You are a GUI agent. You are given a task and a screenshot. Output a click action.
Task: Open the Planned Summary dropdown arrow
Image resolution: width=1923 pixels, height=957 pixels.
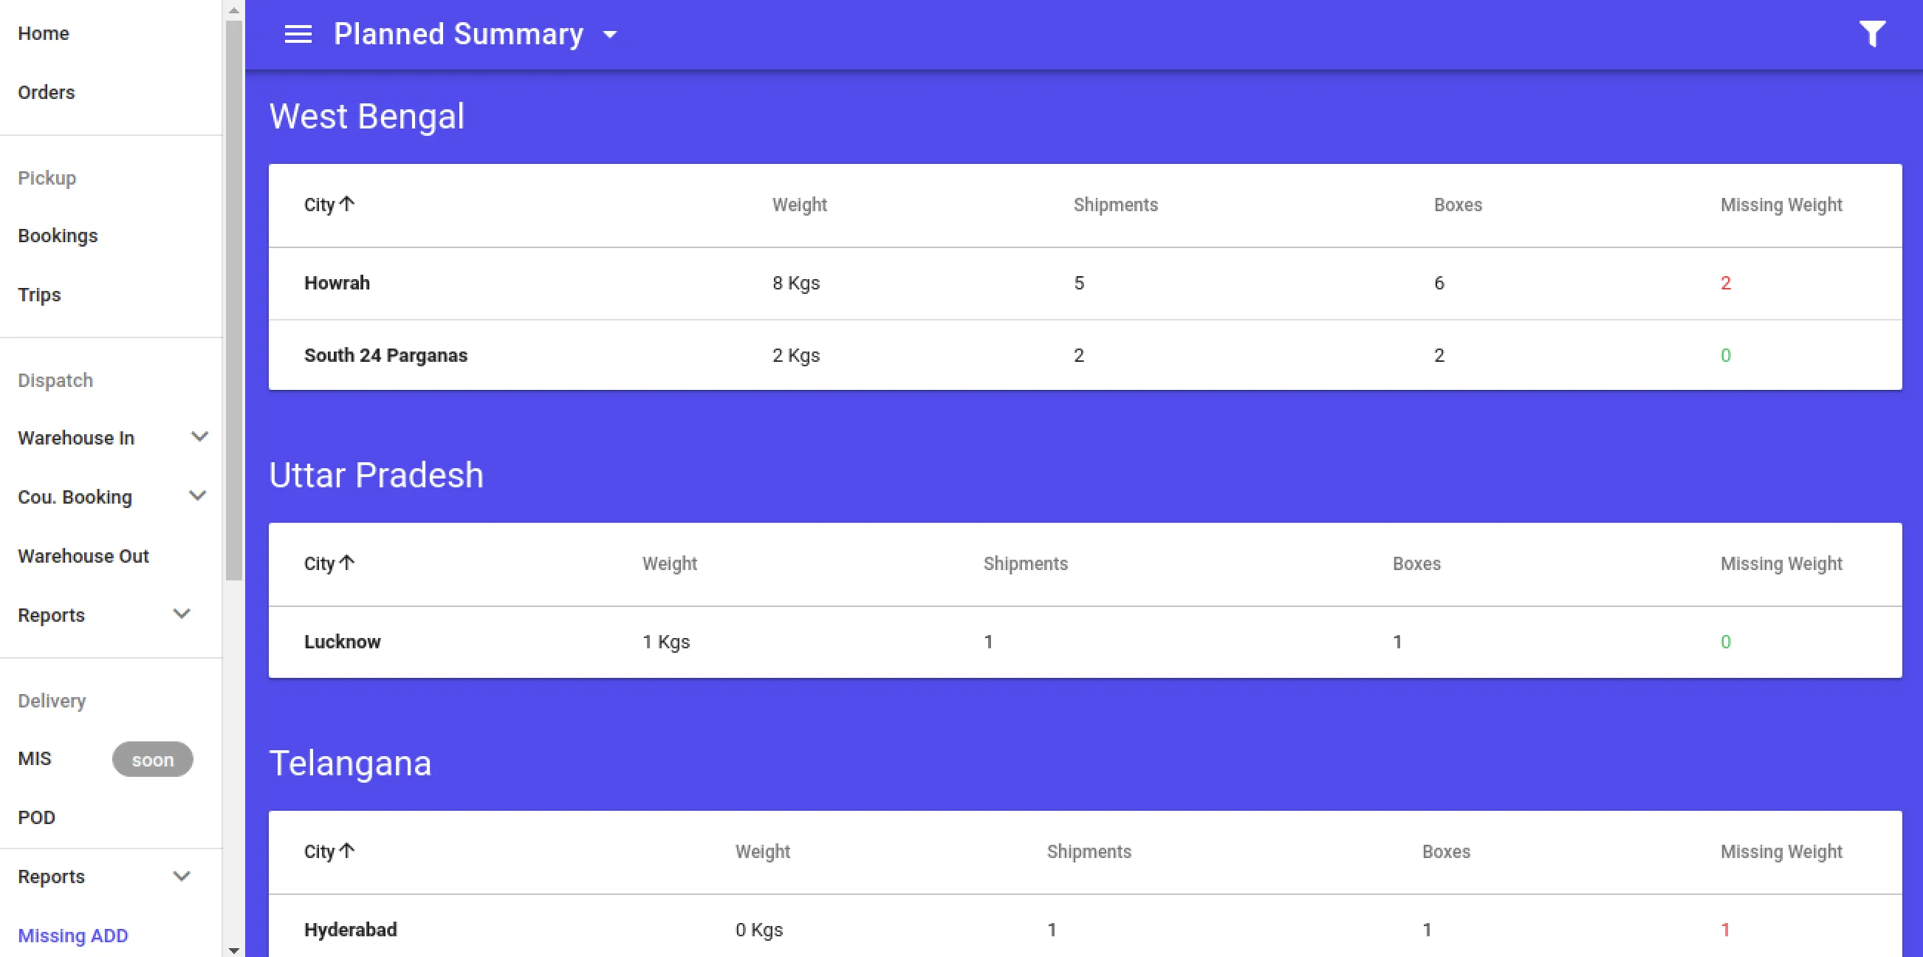[610, 35]
